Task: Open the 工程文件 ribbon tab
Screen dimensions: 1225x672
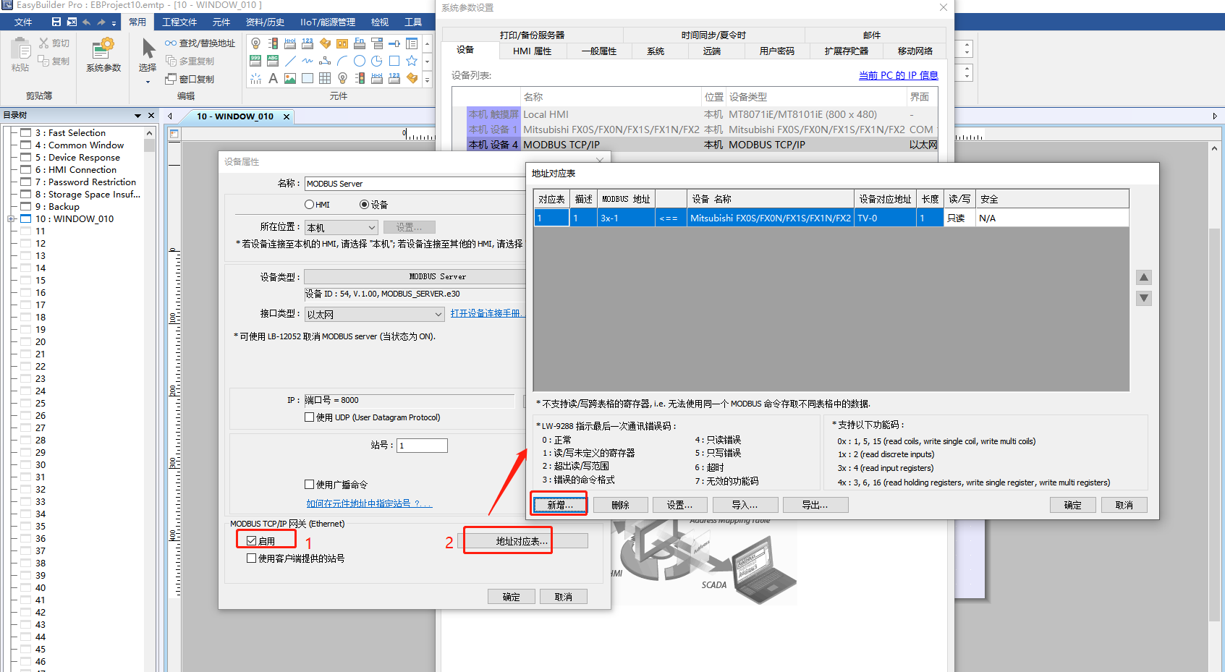Action: (179, 22)
